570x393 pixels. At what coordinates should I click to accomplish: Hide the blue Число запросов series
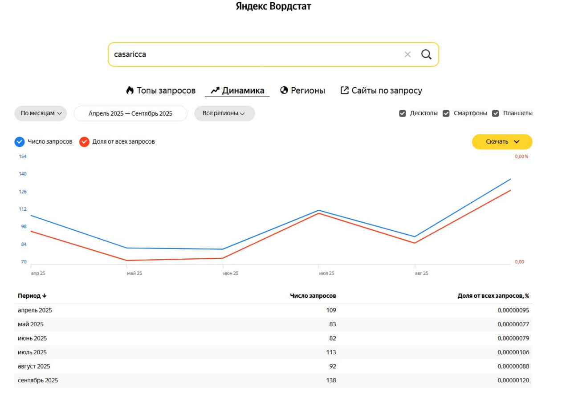tap(20, 142)
